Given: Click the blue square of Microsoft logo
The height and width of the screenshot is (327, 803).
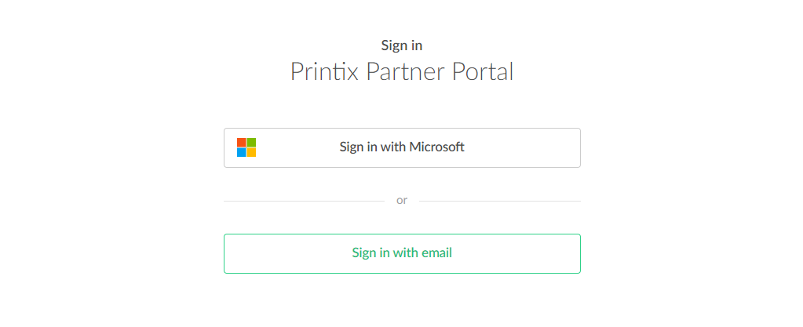Looking at the screenshot, I should pos(242,152).
